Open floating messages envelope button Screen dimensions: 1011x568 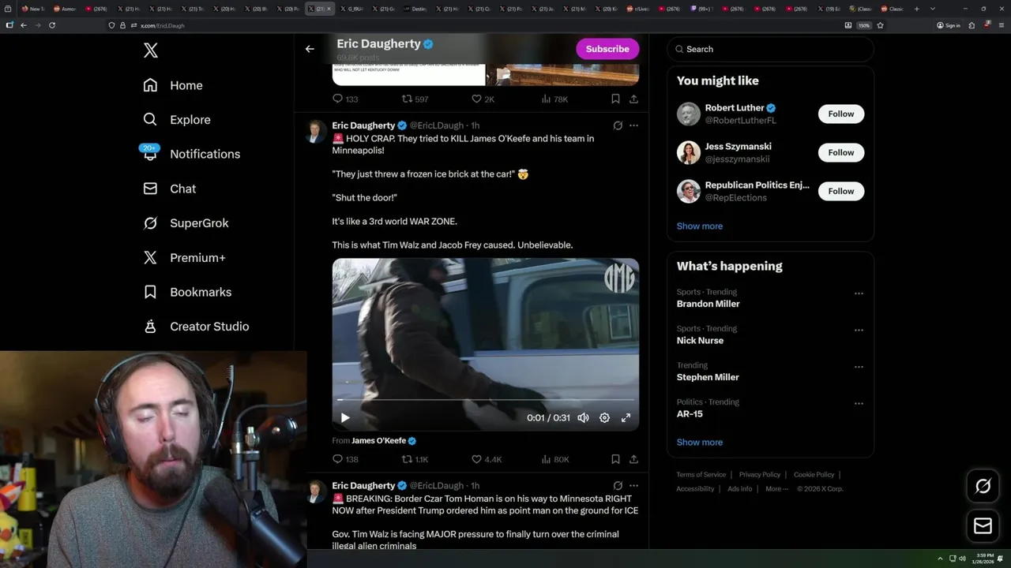tap(983, 526)
